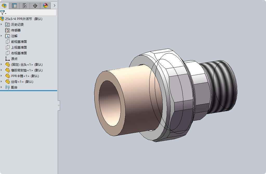Screen dimensions: 266x174
Task: Select the 右视基准面 plane
Action: (19, 53)
